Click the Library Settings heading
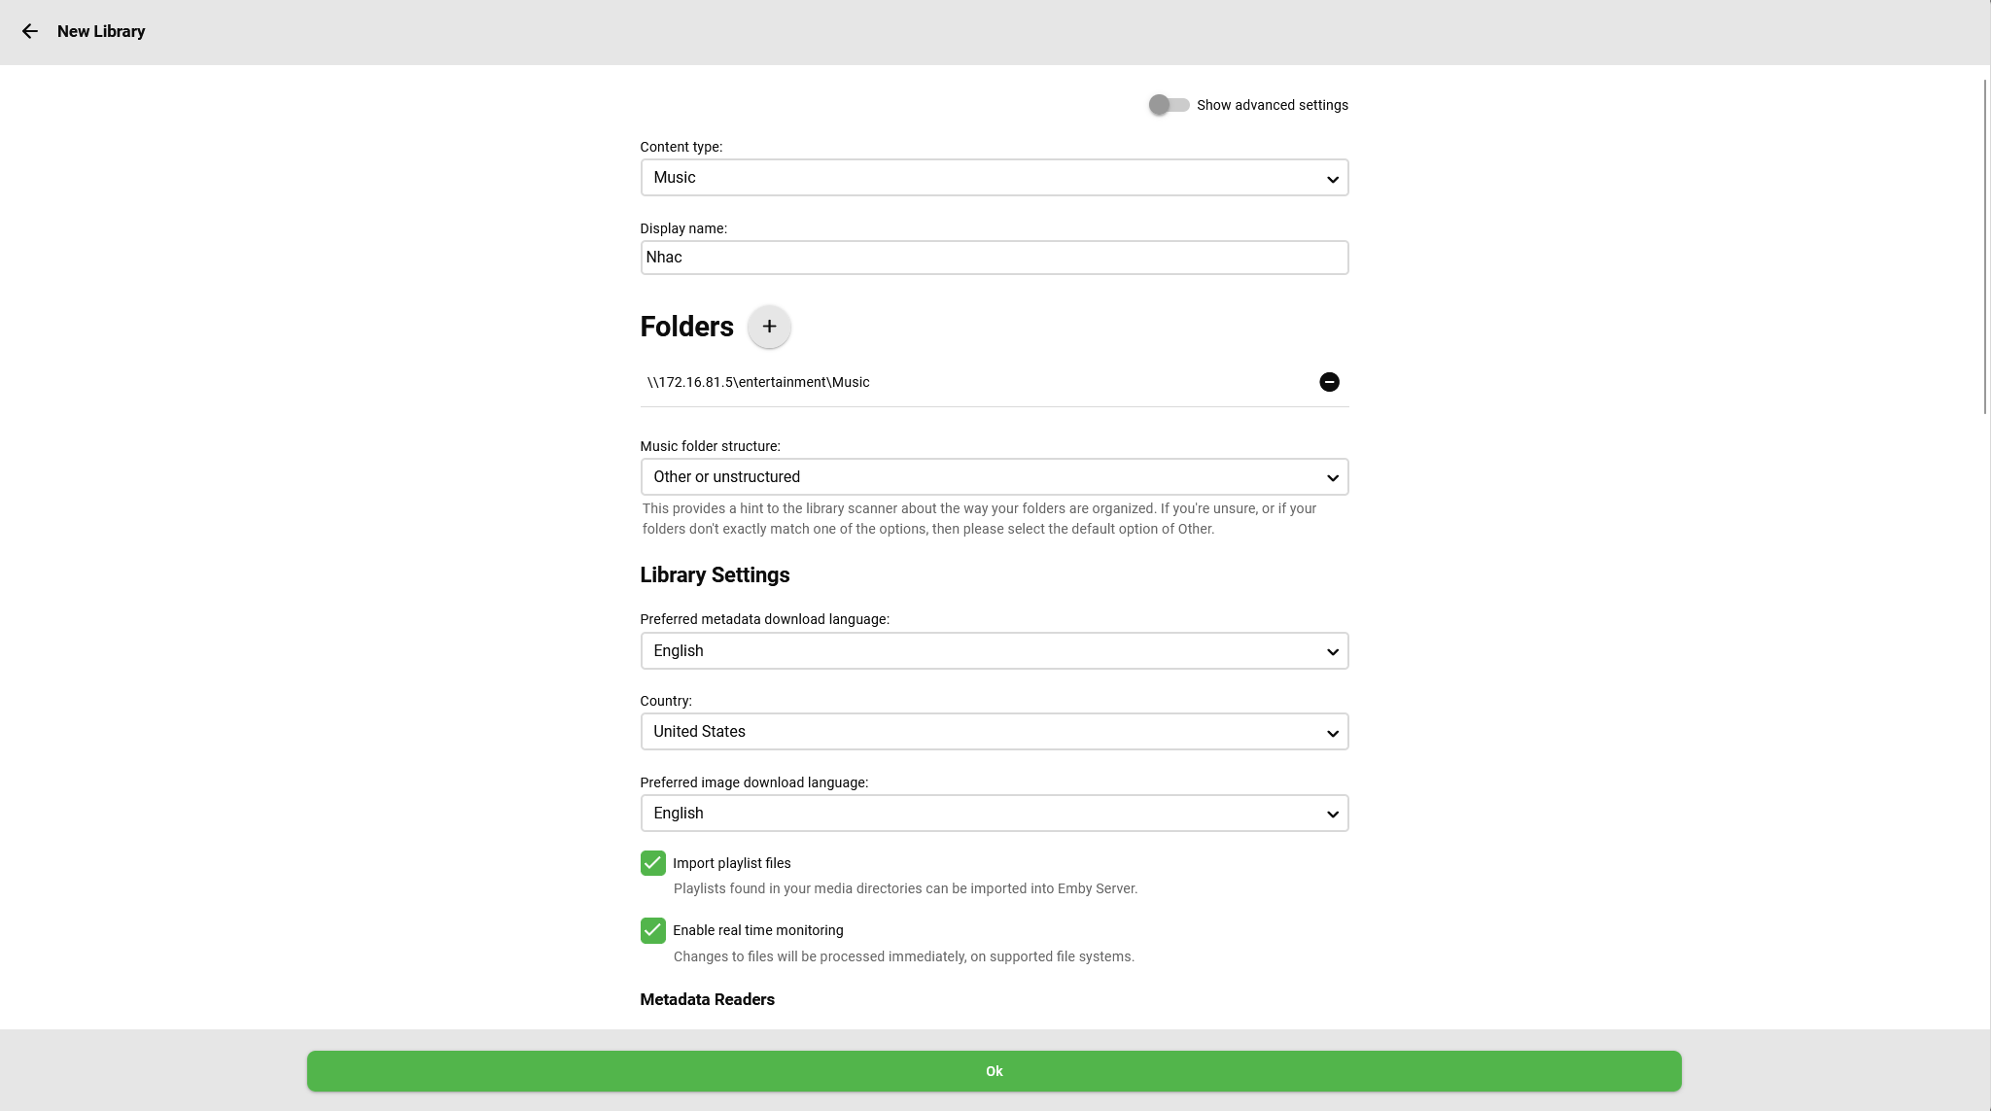This screenshot has height=1111, width=1991. (x=715, y=575)
